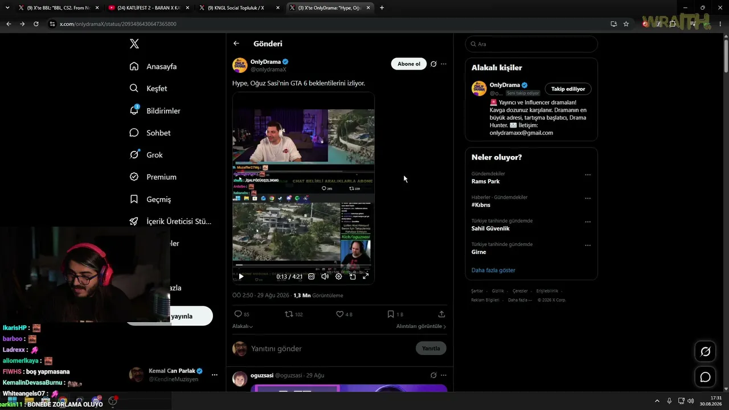
Task: Reply to the post via comment icon
Action: pos(238,314)
